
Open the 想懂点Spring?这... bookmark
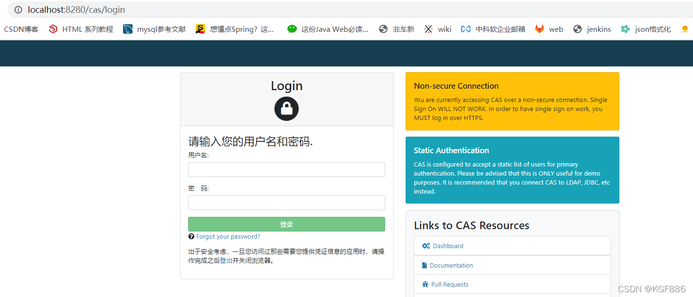pos(242,29)
